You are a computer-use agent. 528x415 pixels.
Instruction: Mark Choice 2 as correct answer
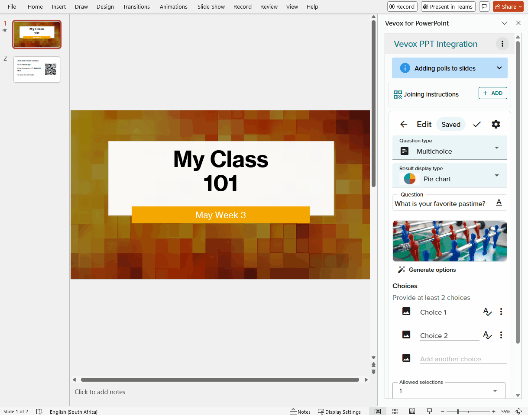(487, 335)
